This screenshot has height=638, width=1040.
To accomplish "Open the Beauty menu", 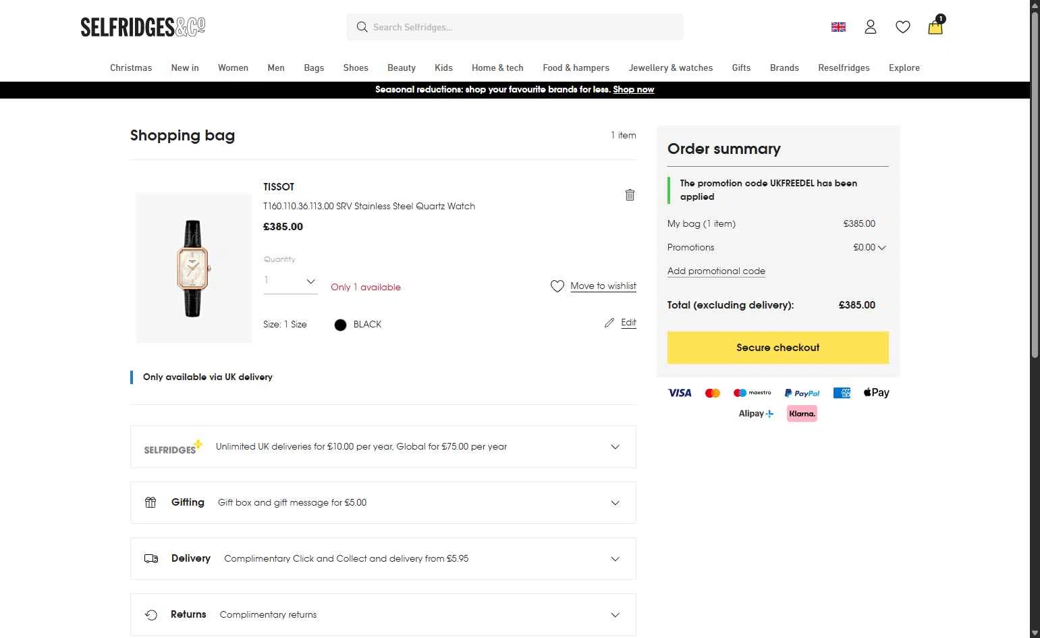I will [402, 68].
